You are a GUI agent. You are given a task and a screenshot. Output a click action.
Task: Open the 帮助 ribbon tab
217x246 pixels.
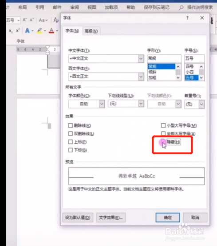131,8
